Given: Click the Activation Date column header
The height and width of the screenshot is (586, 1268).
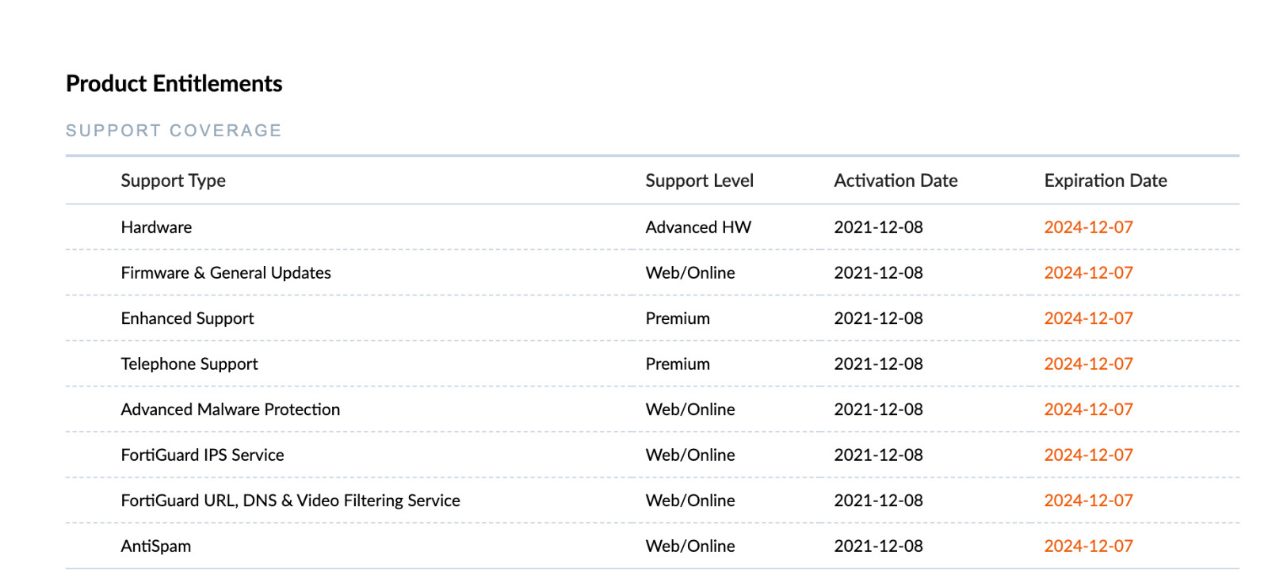Looking at the screenshot, I should click(x=896, y=181).
